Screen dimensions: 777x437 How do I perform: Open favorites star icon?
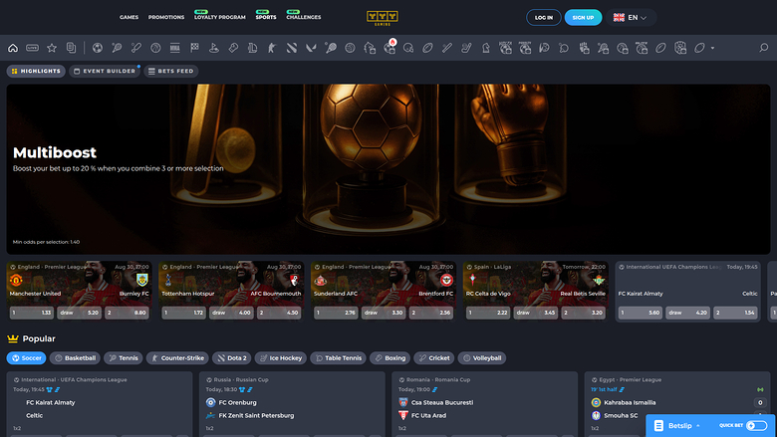(52, 48)
